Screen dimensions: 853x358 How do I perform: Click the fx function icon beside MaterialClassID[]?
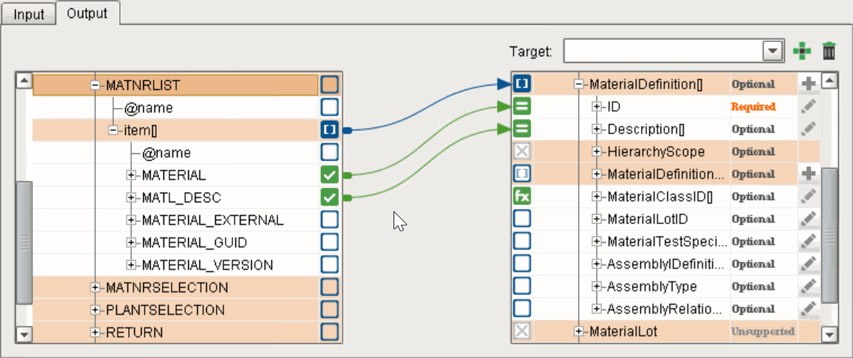[x=522, y=196]
